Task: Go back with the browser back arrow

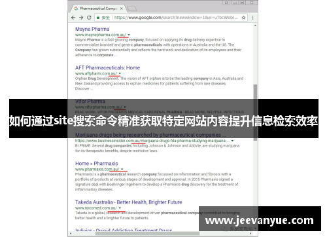Action: [x=73, y=18]
